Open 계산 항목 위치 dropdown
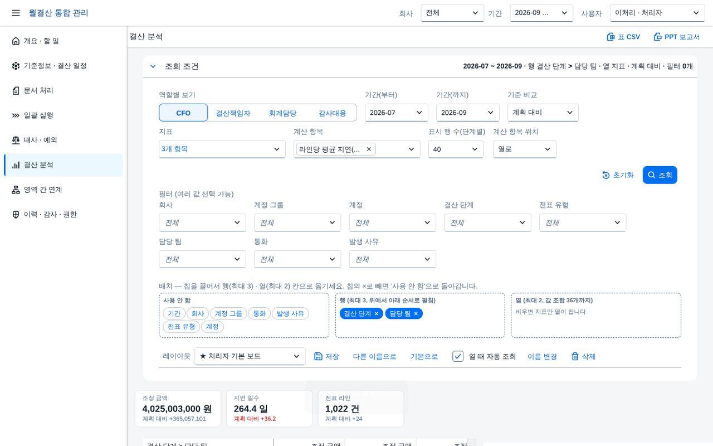This screenshot has height=446, width=713. coord(525,149)
